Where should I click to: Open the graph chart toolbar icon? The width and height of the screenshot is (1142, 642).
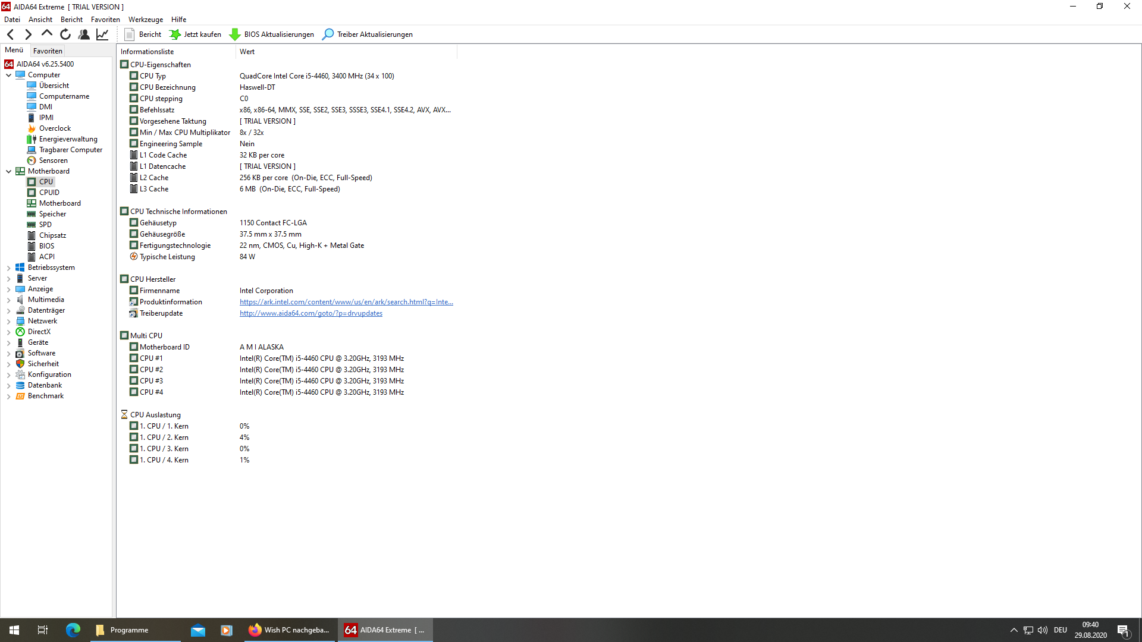tap(102, 34)
